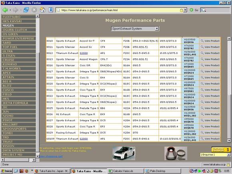Select the FUJITSUBO brand in sidebar

click(x=18, y=17)
